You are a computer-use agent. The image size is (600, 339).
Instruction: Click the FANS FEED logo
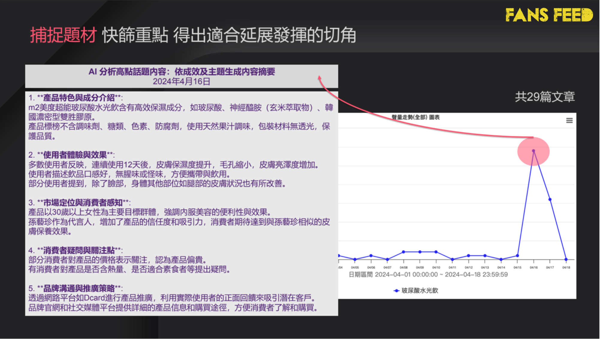pos(549,15)
